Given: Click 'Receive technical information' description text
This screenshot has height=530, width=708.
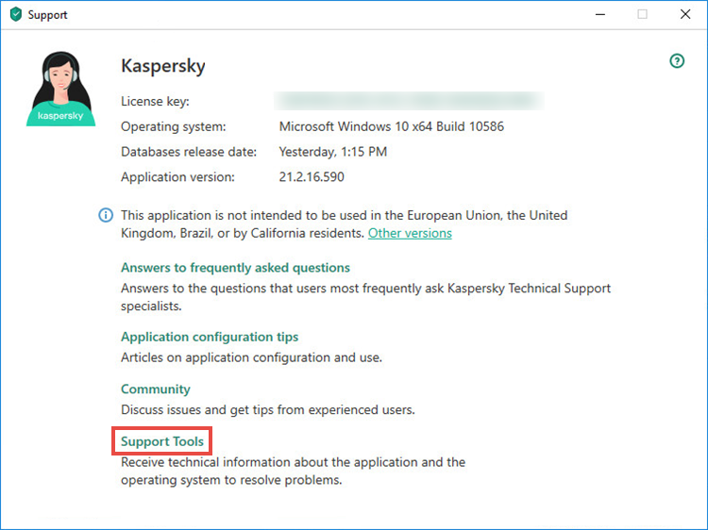Looking at the screenshot, I should [293, 471].
